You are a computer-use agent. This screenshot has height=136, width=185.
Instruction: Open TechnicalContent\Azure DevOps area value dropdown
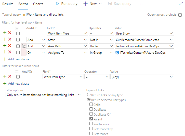144,46
